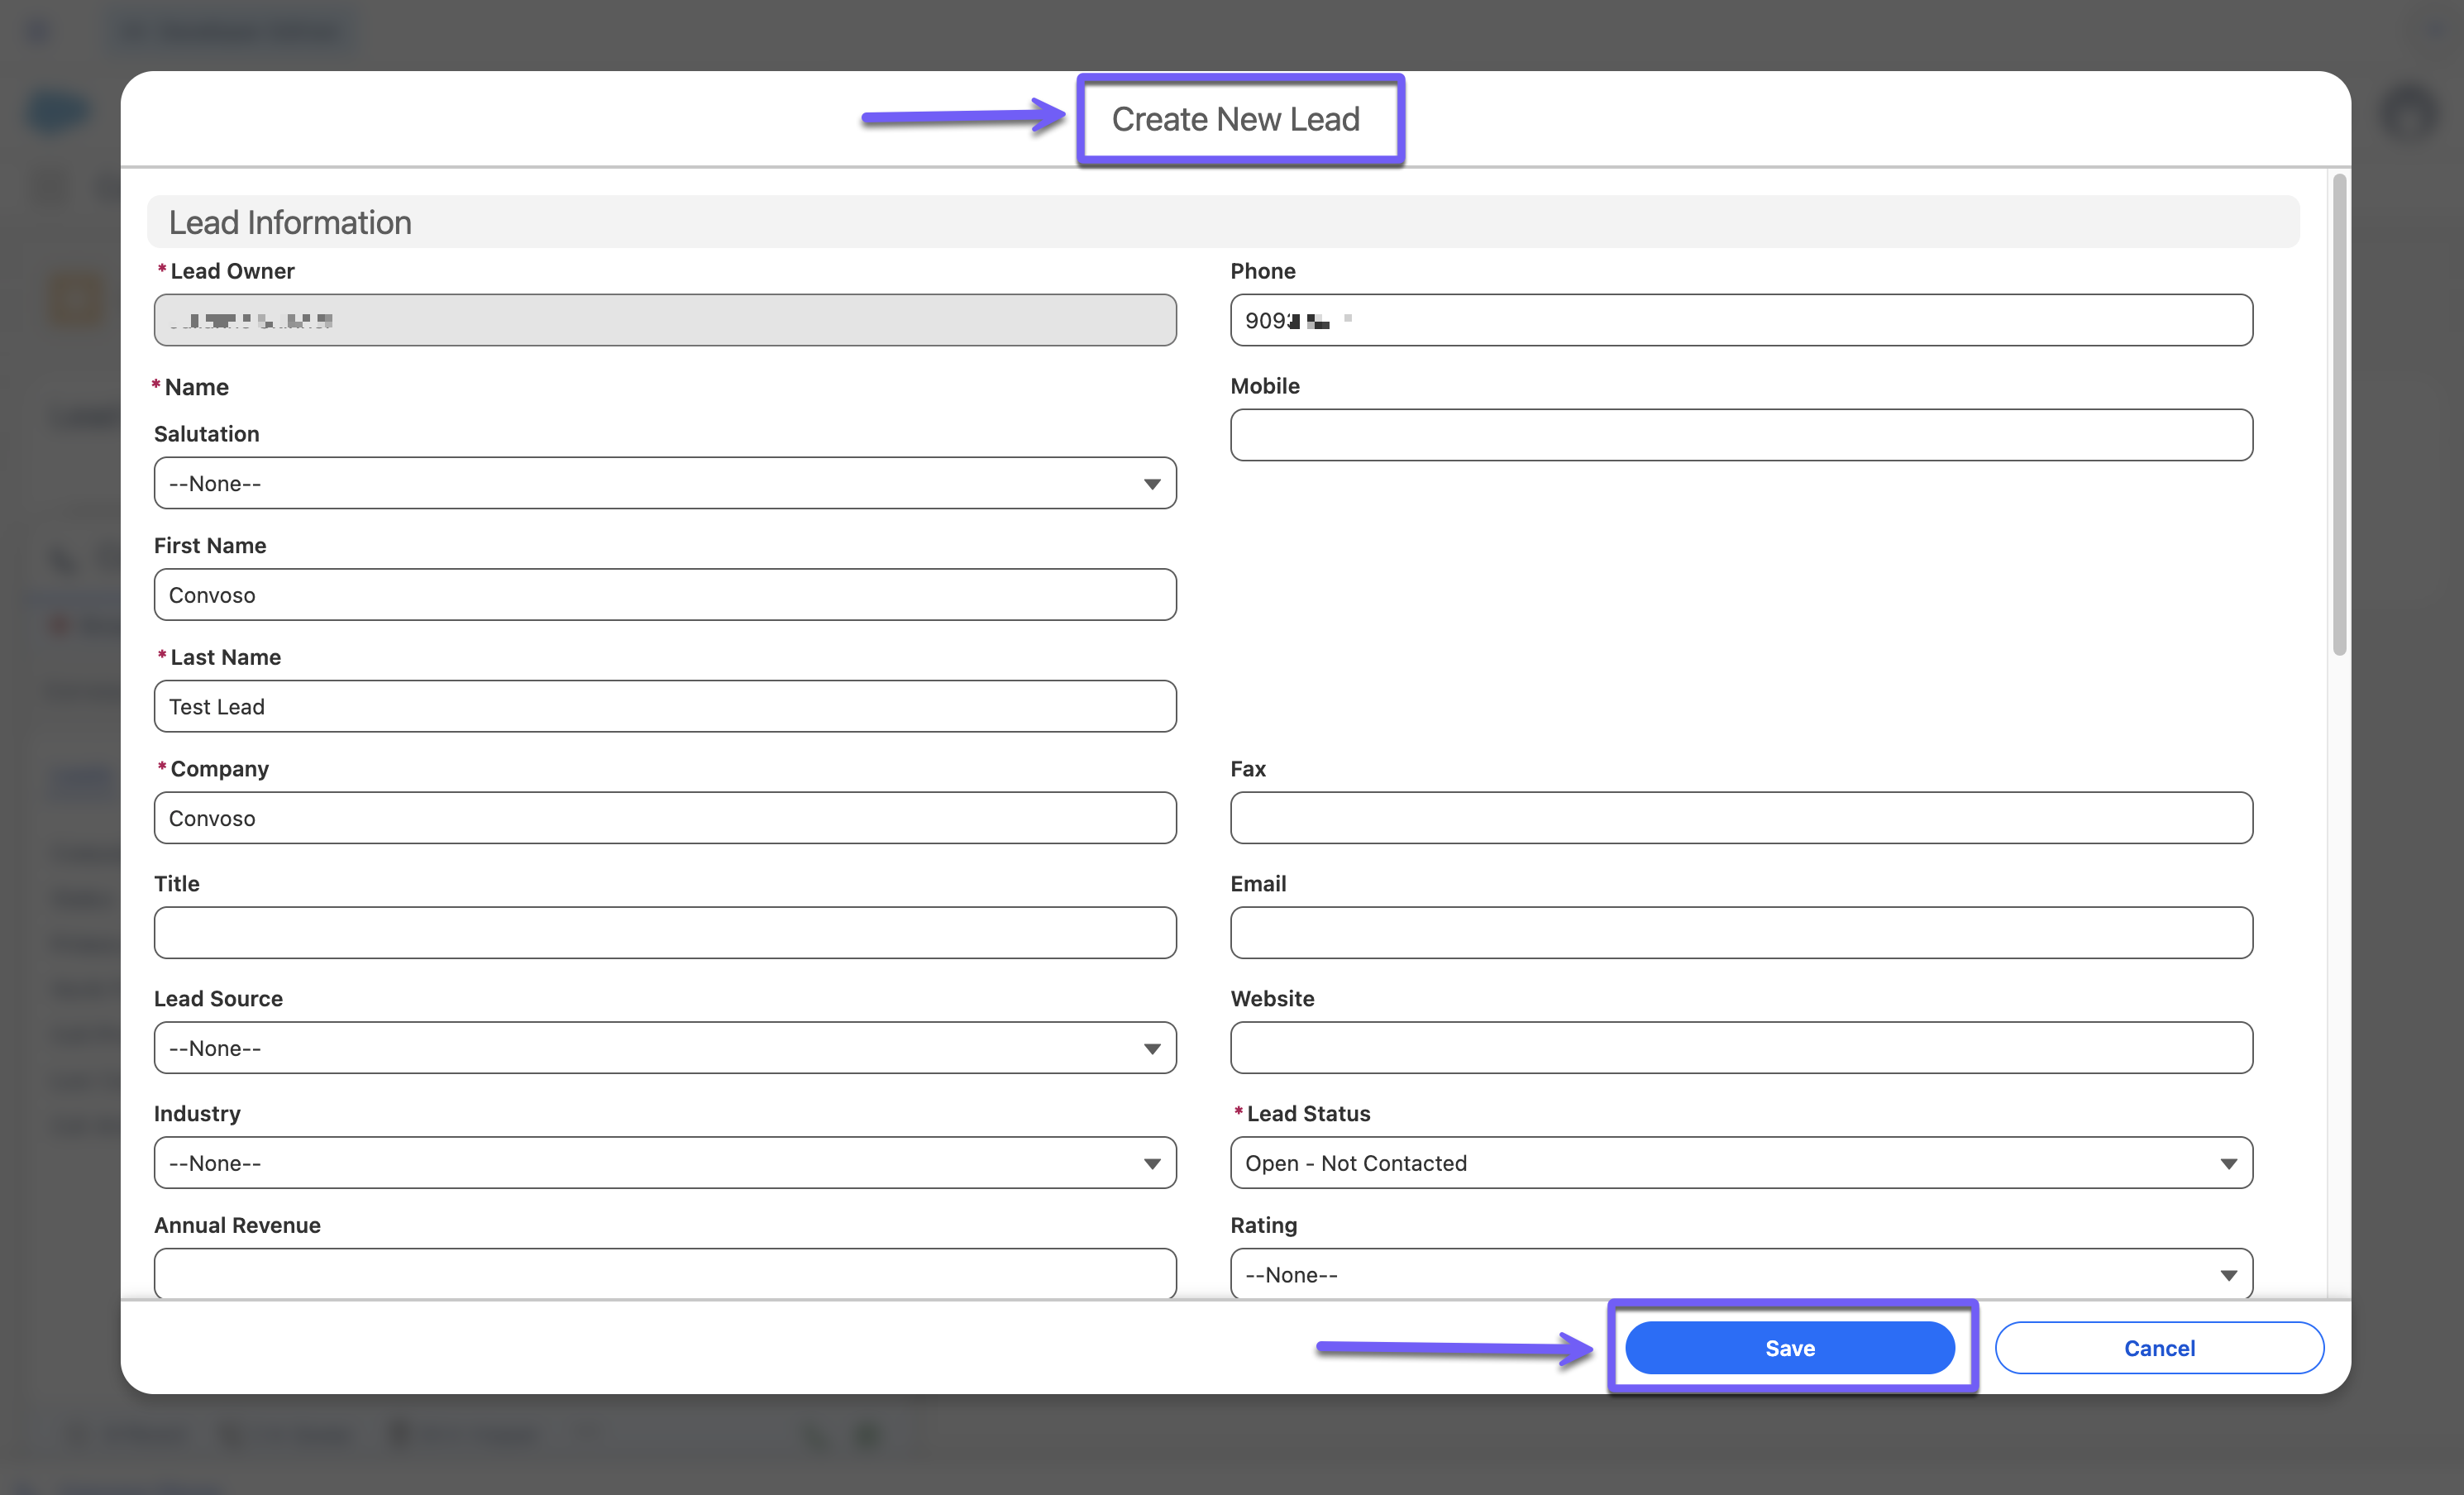
Task: Change the Lead Status dropdown
Action: (x=1740, y=1162)
